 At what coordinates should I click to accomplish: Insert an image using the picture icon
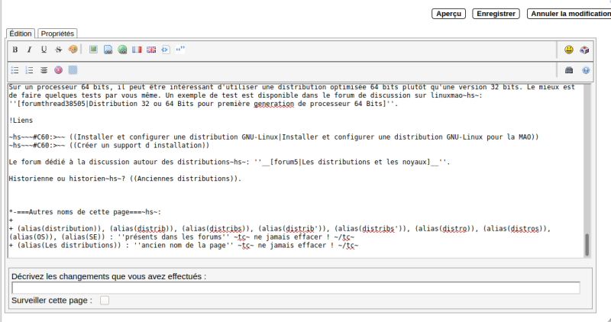(x=93, y=50)
